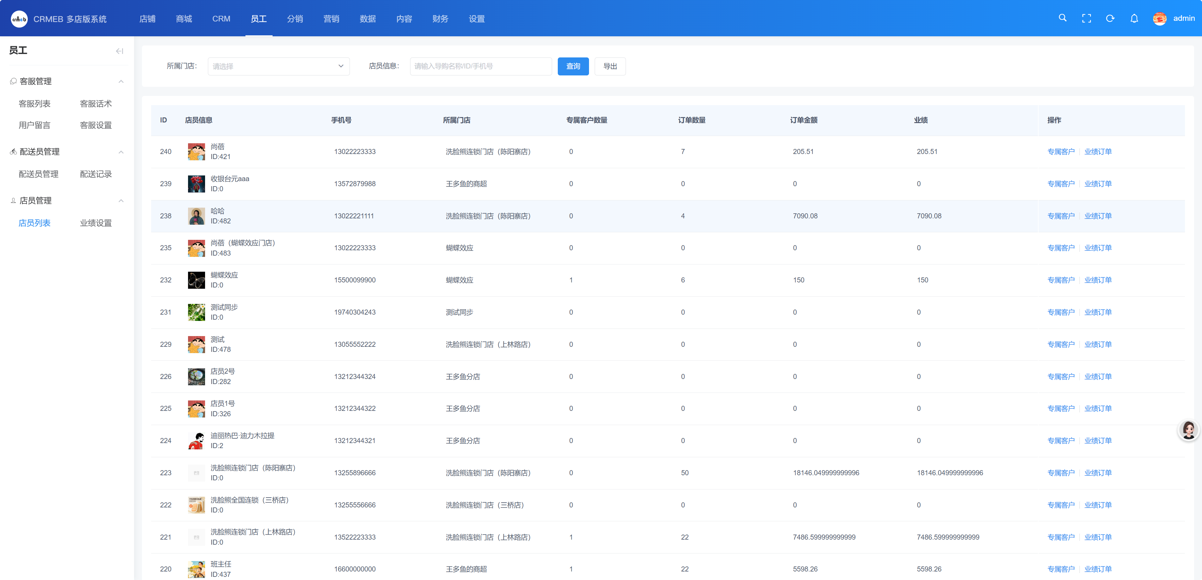Open the search icon in header
1202x580 pixels.
(1063, 18)
